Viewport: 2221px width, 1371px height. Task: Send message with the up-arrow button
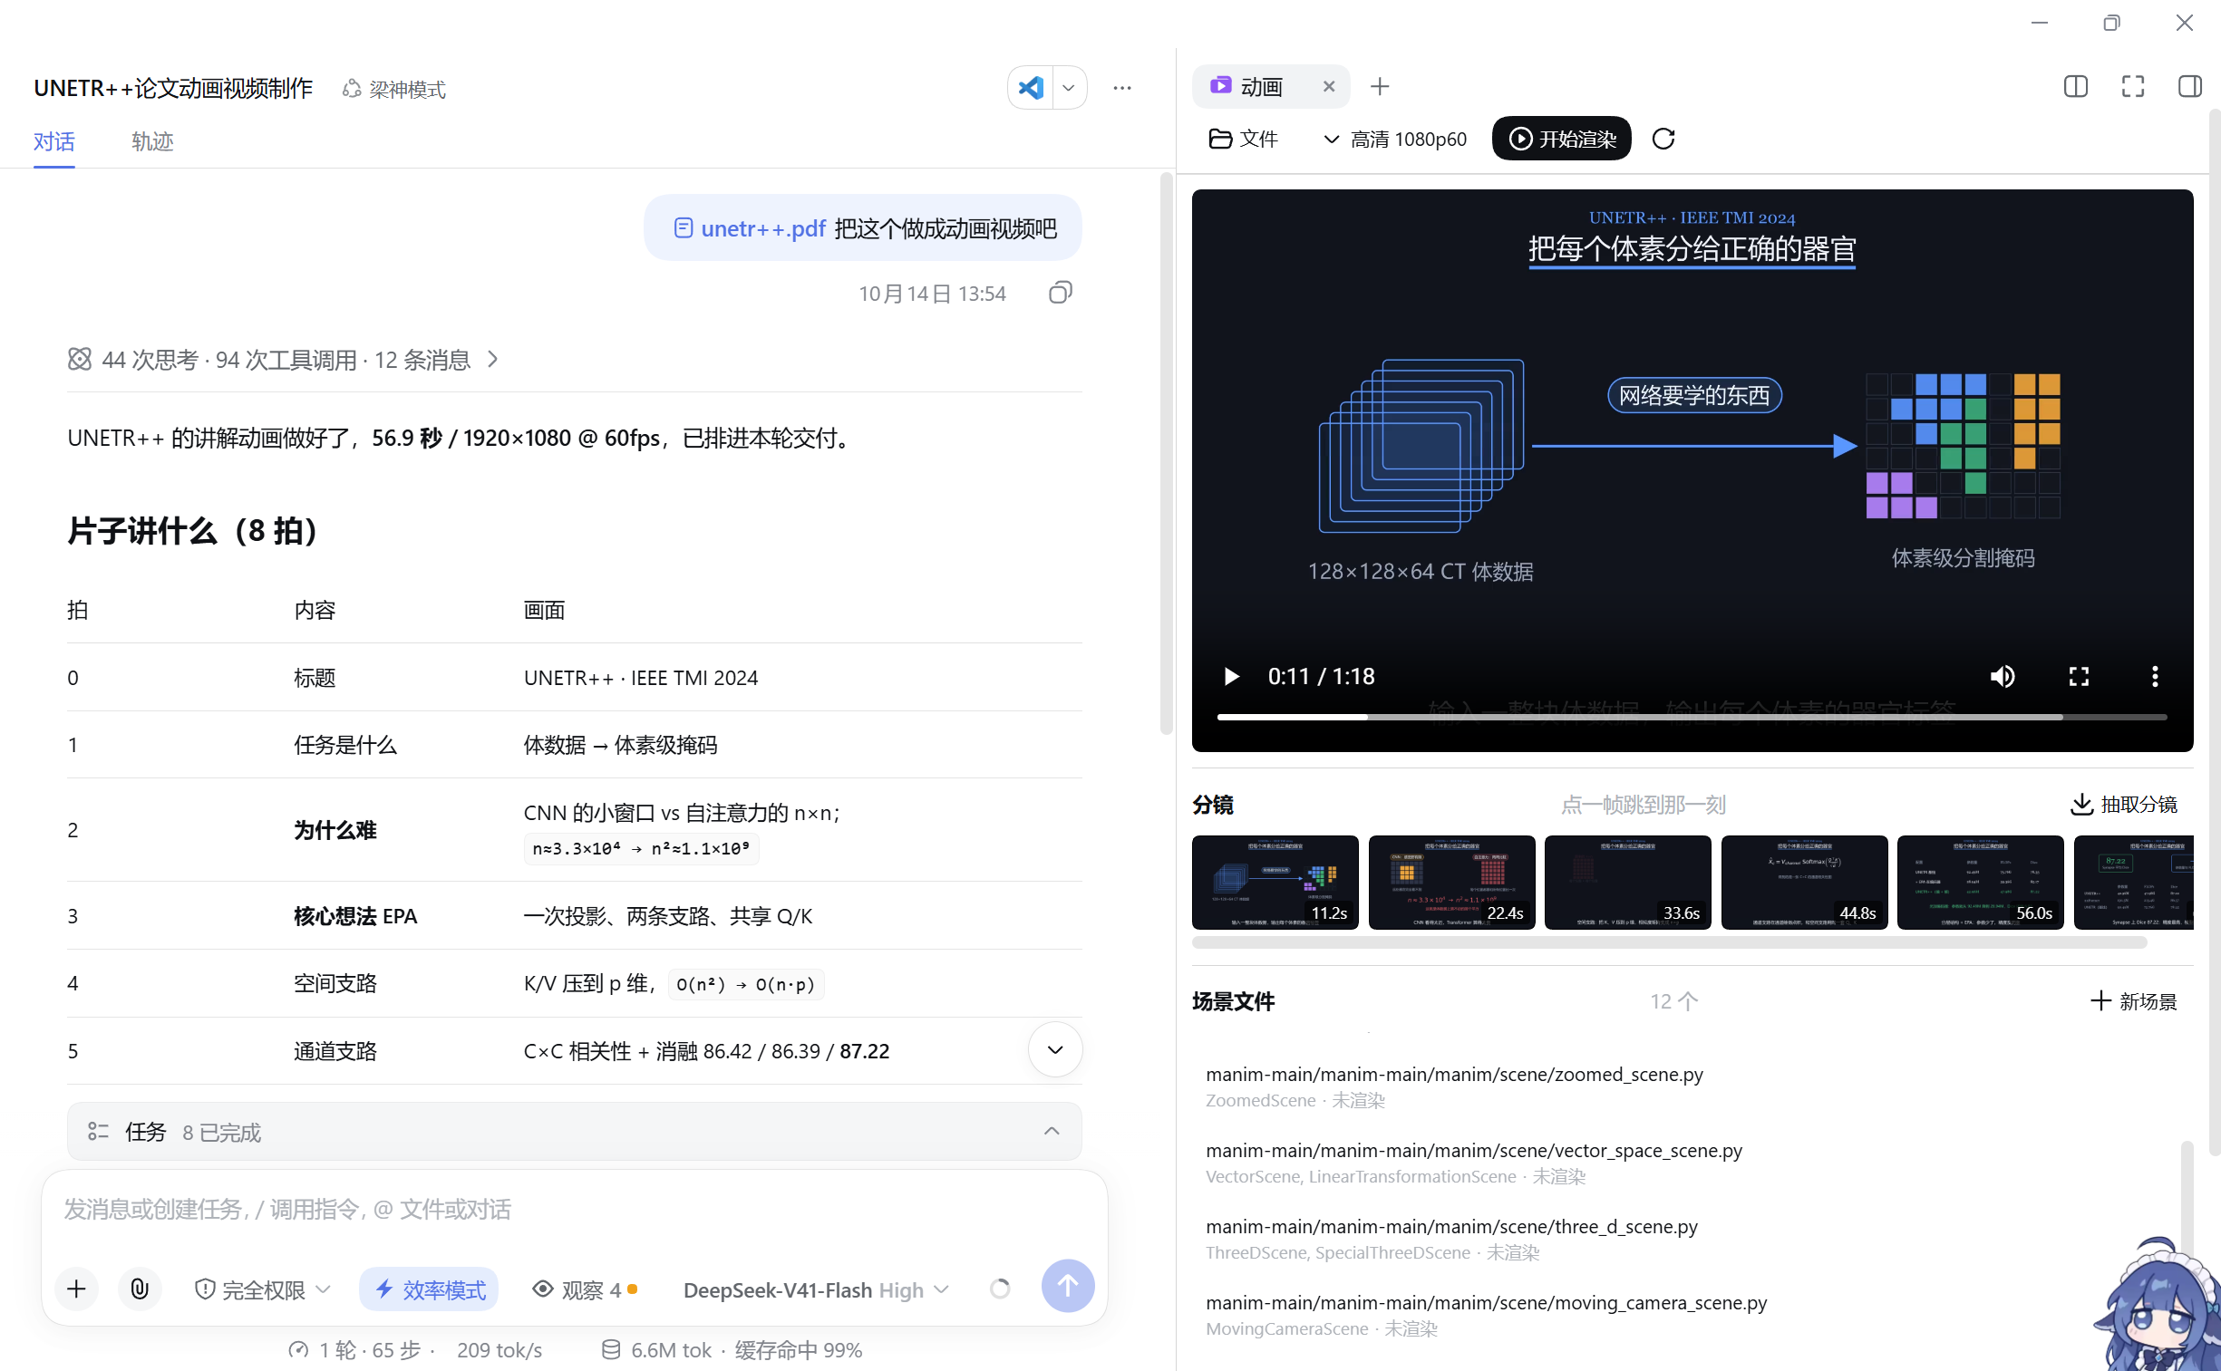click(1067, 1286)
